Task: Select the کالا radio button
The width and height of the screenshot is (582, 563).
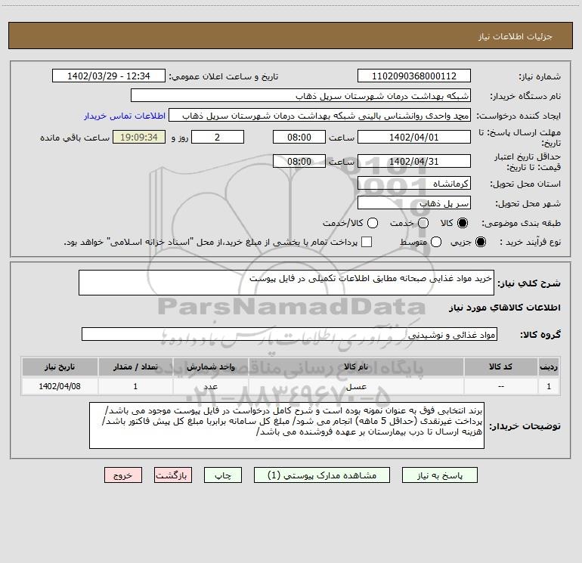Action: coord(463,223)
